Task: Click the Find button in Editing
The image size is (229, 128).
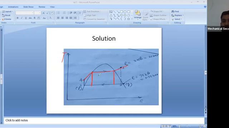Action: click(175, 11)
